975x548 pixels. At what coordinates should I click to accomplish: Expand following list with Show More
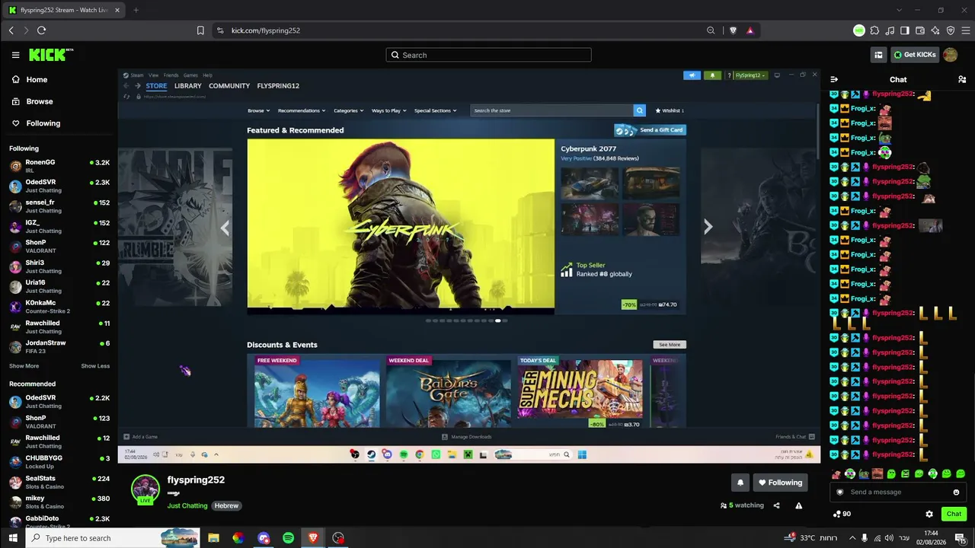click(x=24, y=366)
